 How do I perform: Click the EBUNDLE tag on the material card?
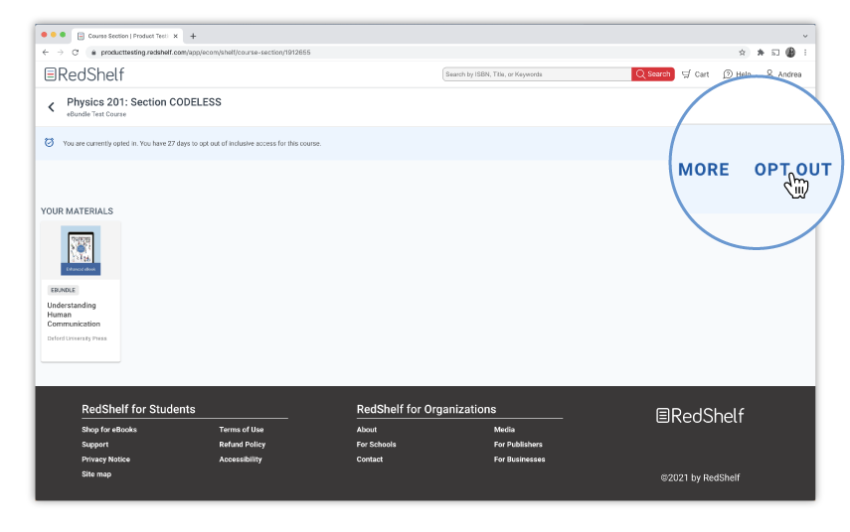point(63,290)
